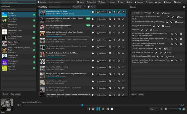Select Lex Fridman Podcast subscription
187x114 pixels.
[19, 37]
